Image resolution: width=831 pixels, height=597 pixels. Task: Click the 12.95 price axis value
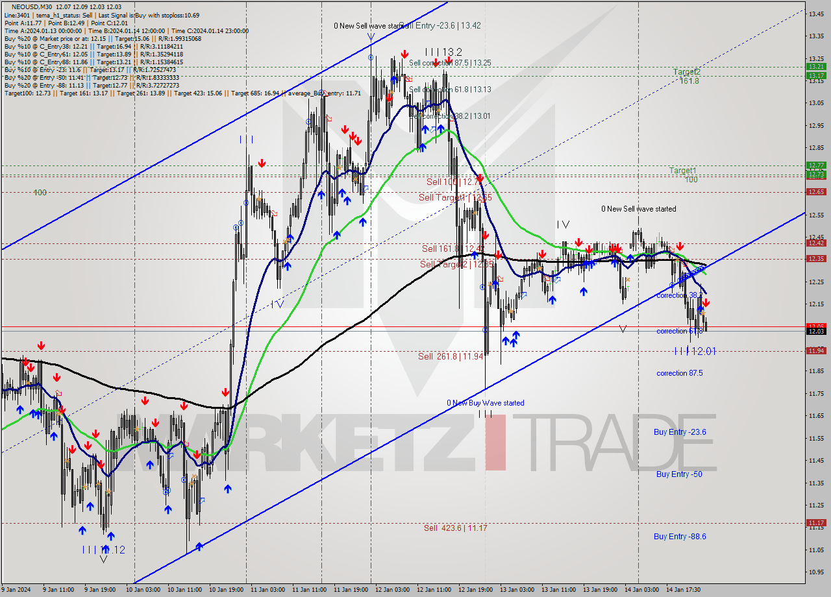coord(817,125)
